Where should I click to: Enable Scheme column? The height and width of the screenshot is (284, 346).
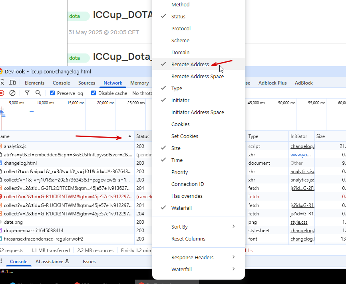(199, 41)
